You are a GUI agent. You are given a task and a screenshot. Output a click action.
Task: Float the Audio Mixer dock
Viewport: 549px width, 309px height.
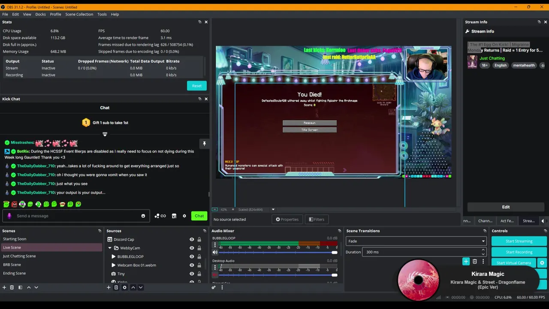tap(339, 231)
